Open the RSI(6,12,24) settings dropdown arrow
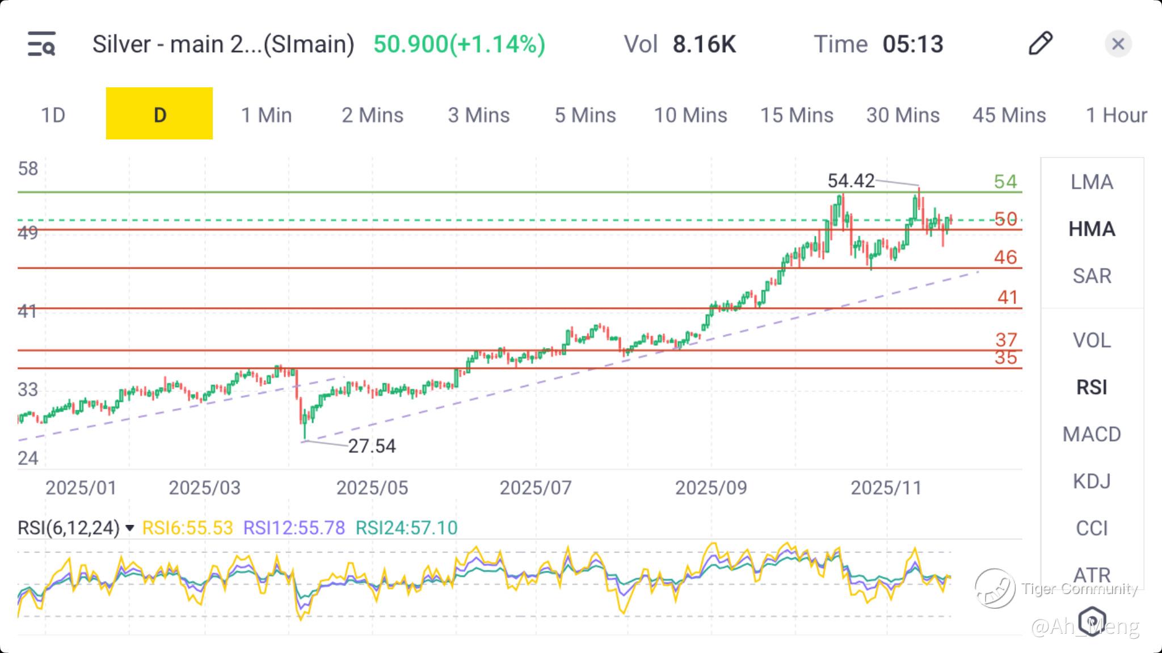Image resolution: width=1162 pixels, height=653 pixels. (130, 528)
